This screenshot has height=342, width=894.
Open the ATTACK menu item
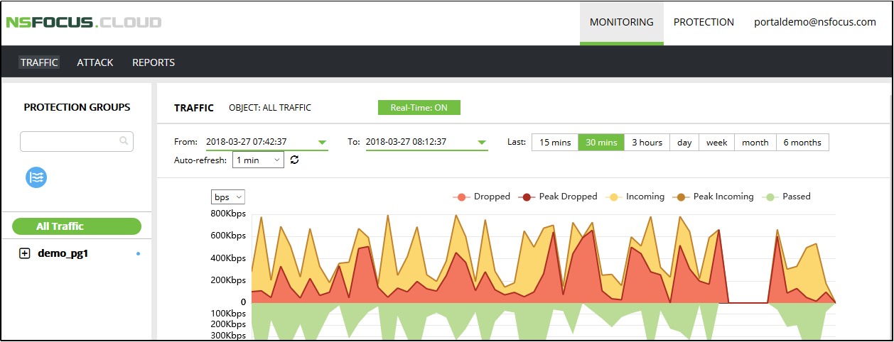95,62
